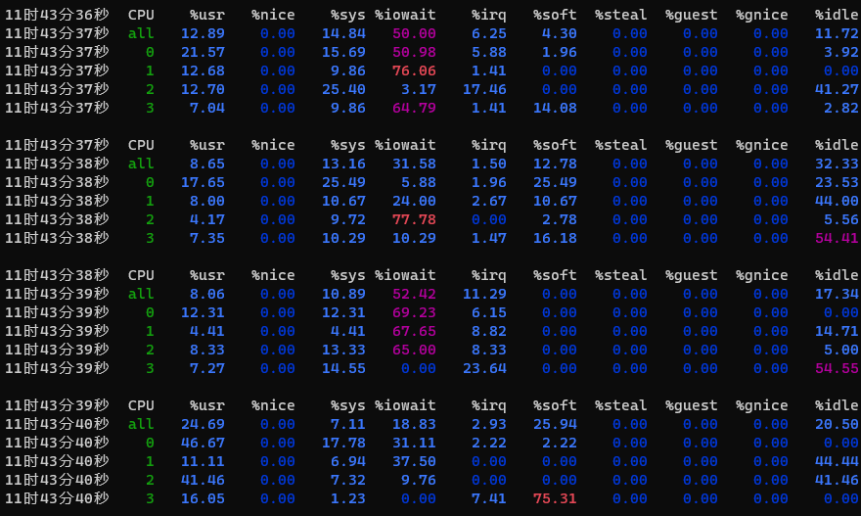Select the %idle value 44.44
This screenshot has width=861, height=516.
point(837,461)
